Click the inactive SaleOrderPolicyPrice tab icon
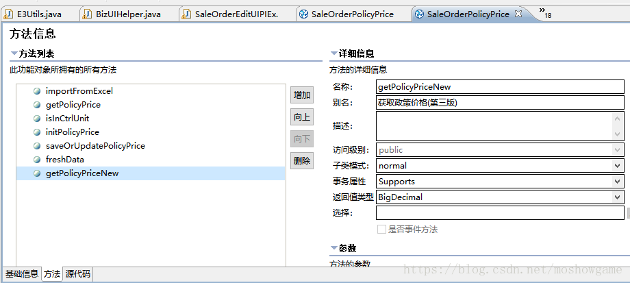 pyautogui.click(x=304, y=14)
